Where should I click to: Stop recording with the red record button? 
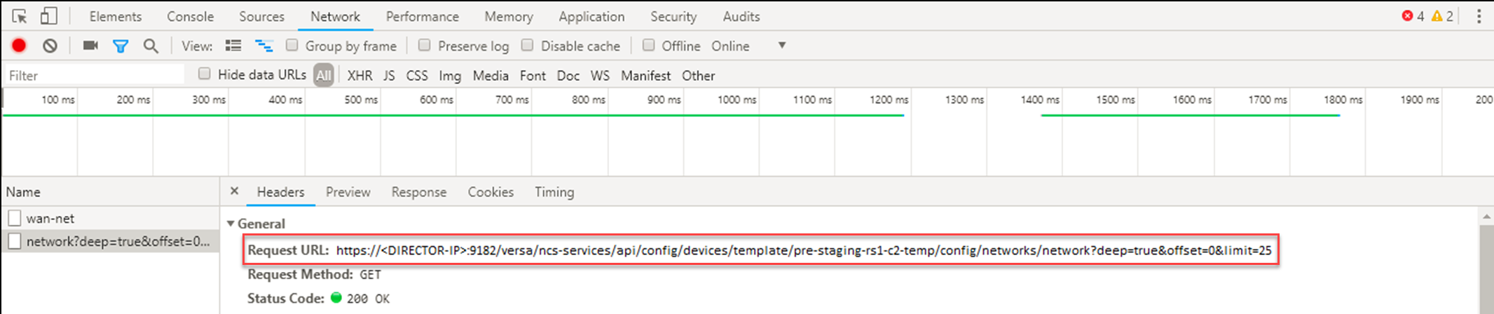click(19, 46)
